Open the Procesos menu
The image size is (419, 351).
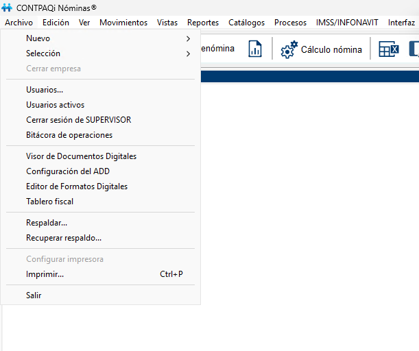(x=290, y=23)
